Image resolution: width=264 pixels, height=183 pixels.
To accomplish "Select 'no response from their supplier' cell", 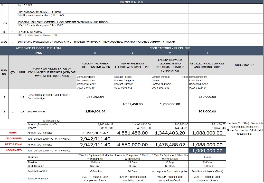I will coord(170,171).
